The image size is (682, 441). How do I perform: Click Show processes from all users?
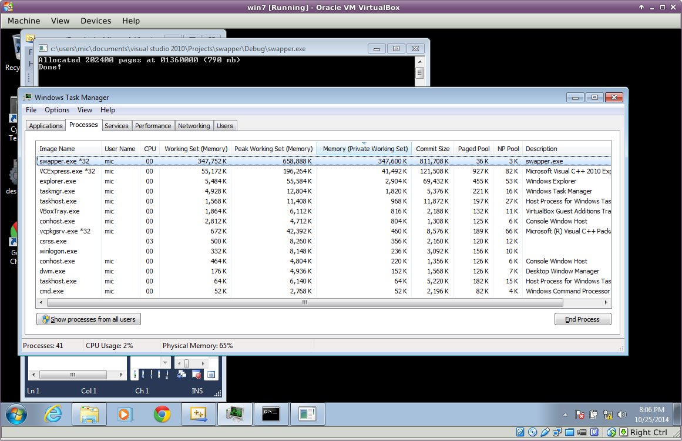click(x=89, y=319)
